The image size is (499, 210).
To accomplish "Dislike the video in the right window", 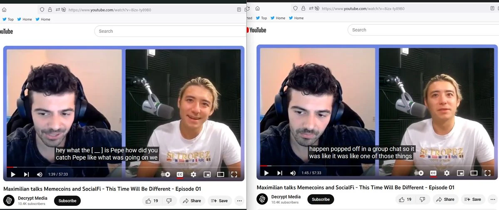I will pyautogui.click(x=422, y=200).
